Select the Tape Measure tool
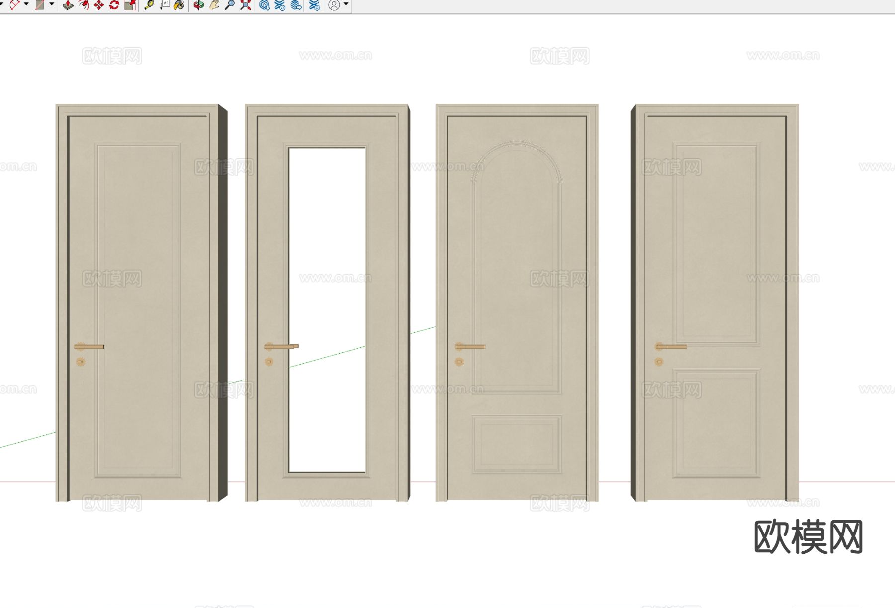Screen dimensions: 895x608 point(149,5)
